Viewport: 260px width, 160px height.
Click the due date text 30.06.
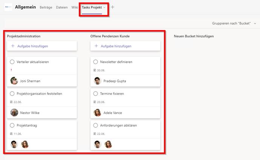pos(101,70)
